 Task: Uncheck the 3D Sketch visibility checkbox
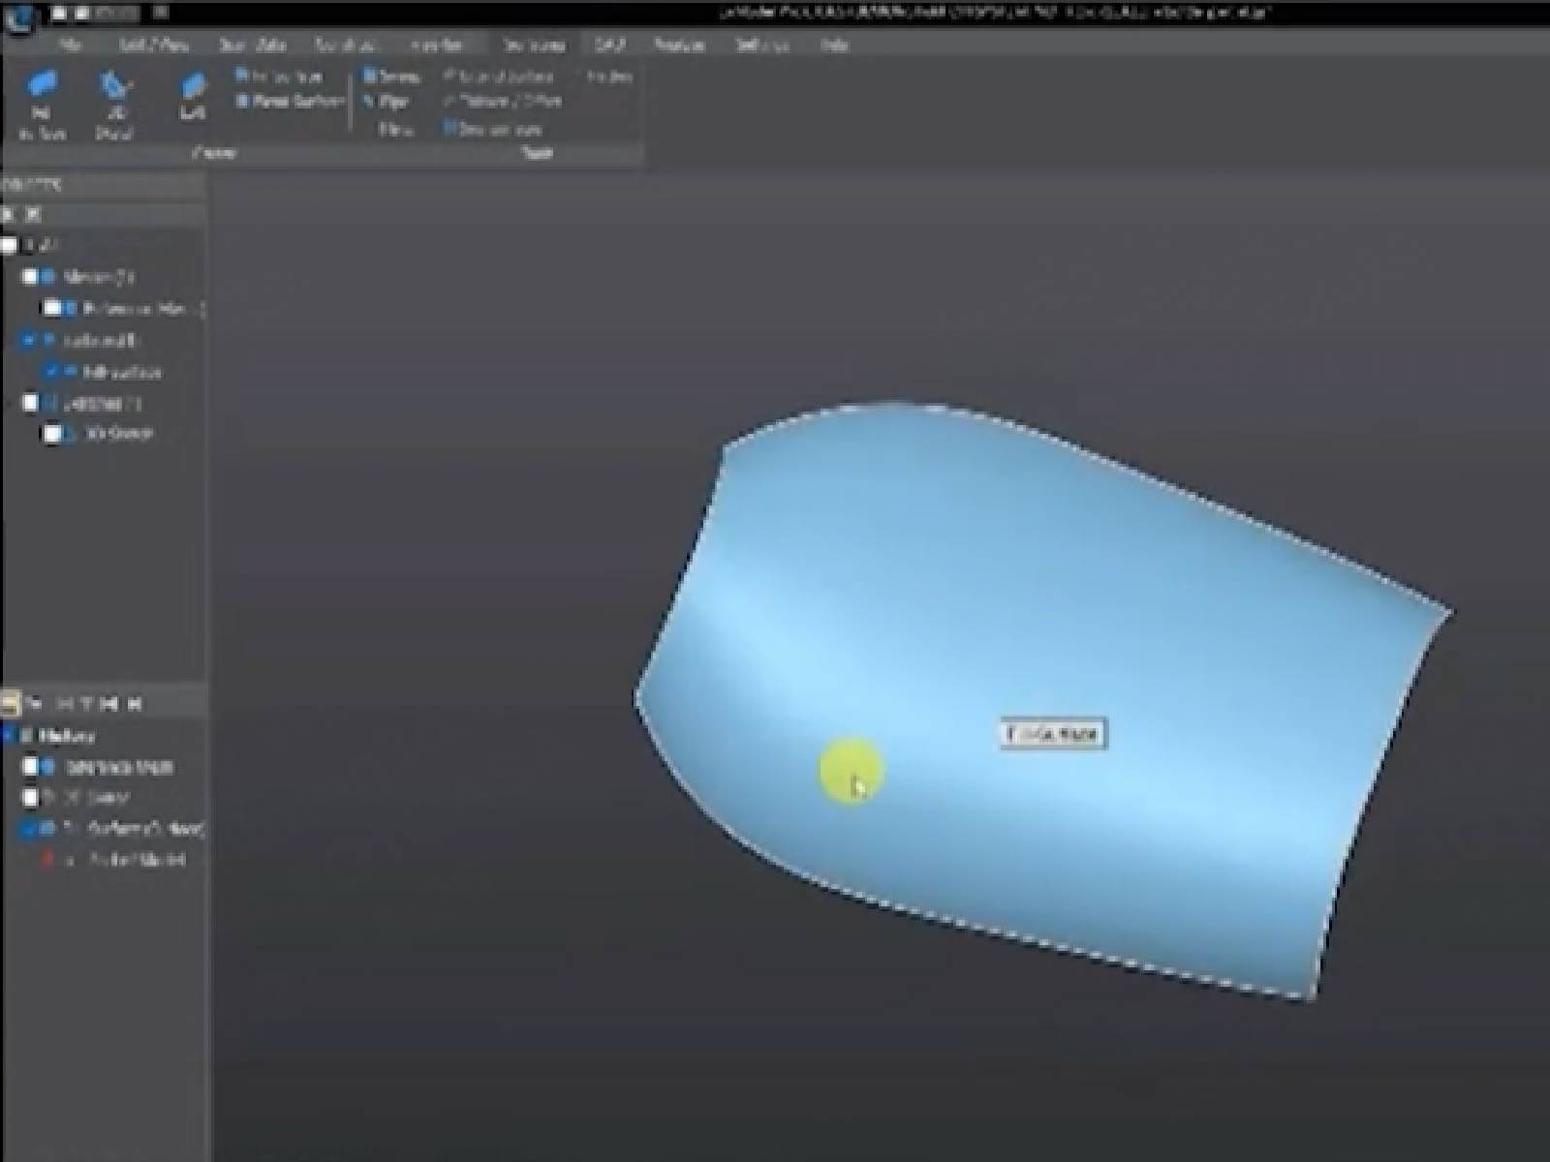pos(53,434)
